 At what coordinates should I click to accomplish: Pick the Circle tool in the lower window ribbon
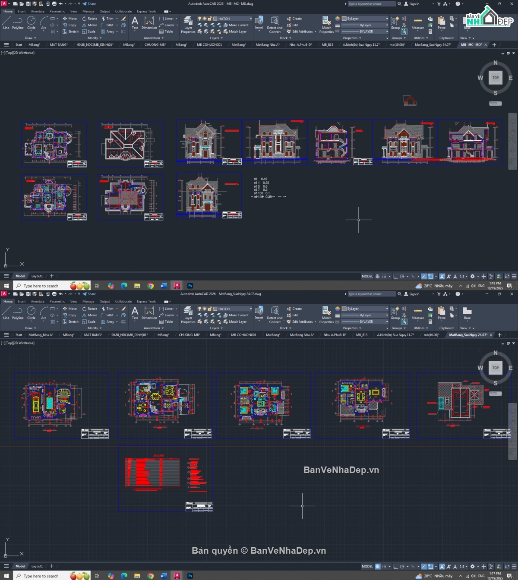coord(31,312)
